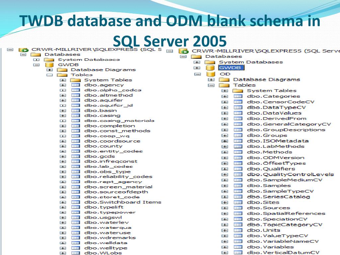Click the table icon beside dbo.waterlev
The height and width of the screenshot is (255, 340).
tap(76, 222)
